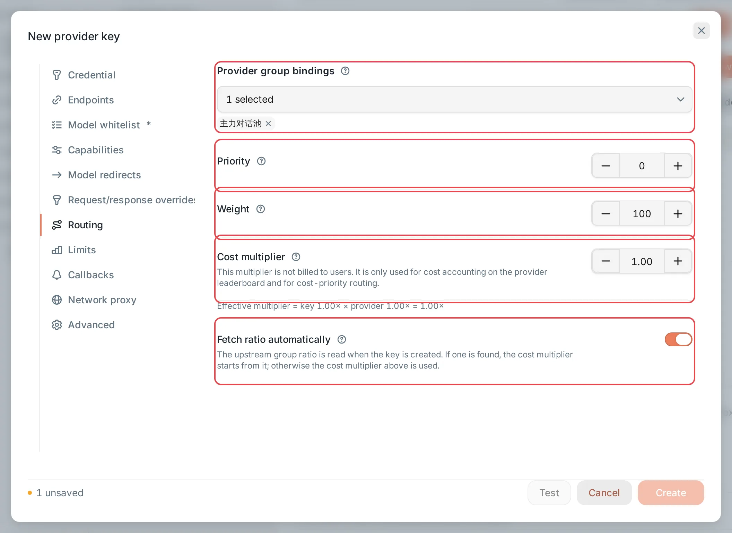Viewport: 732px width, 533px height.
Task: Open the Capabilities section
Action: coord(96,150)
